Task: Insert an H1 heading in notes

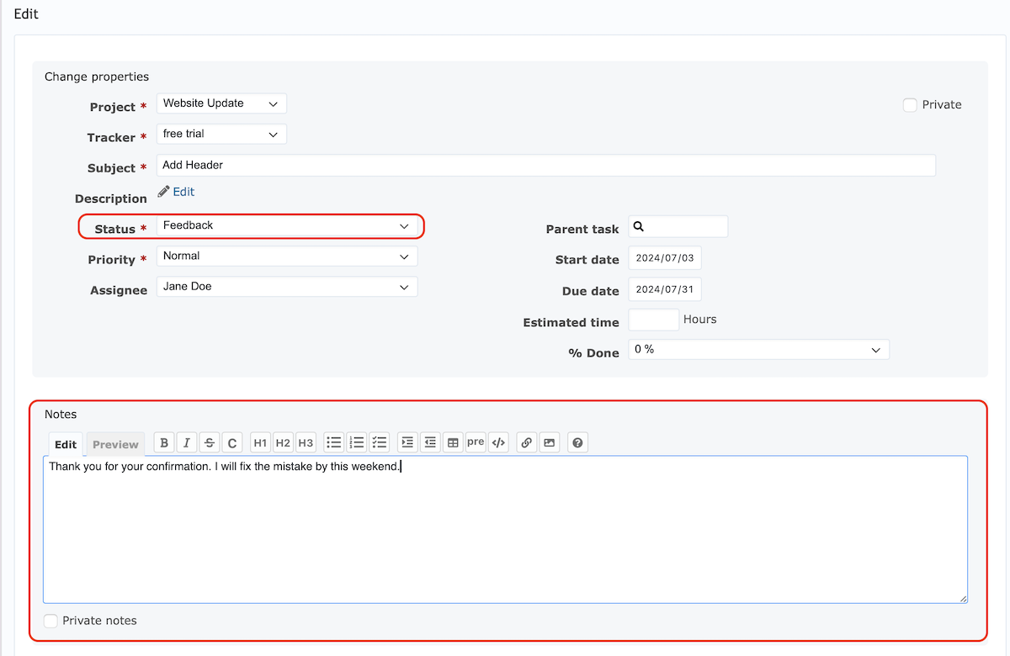Action: click(260, 442)
